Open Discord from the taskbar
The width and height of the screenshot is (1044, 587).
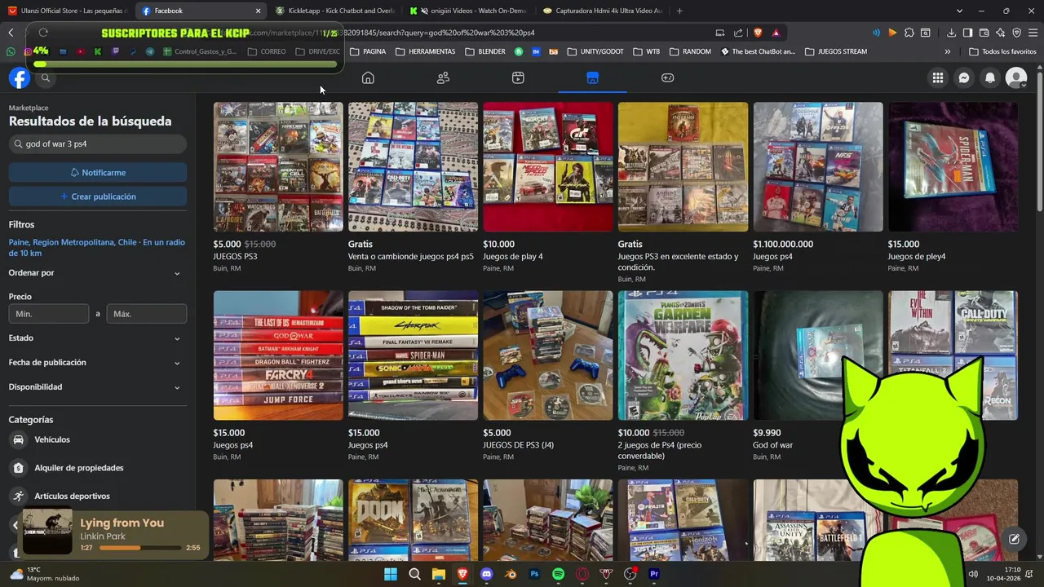pos(487,574)
